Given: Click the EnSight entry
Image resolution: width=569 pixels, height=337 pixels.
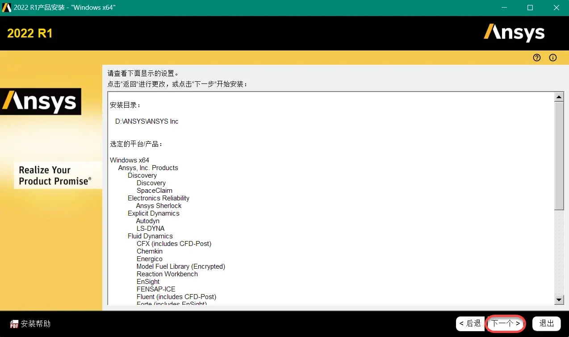Looking at the screenshot, I should (x=148, y=282).
